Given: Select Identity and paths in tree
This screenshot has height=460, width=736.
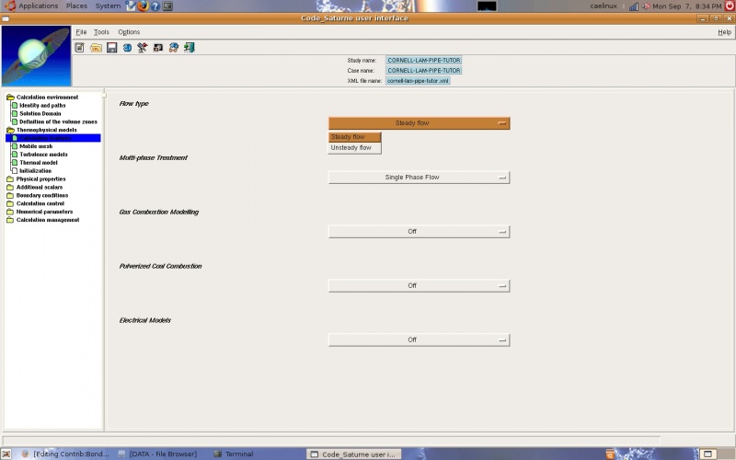Looking at the screenshot, I should point(42,105).
